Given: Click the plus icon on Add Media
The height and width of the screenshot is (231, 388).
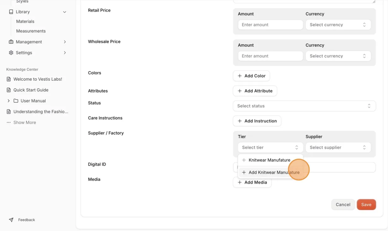Looking at the screenshot, I should tap(240, 182).
